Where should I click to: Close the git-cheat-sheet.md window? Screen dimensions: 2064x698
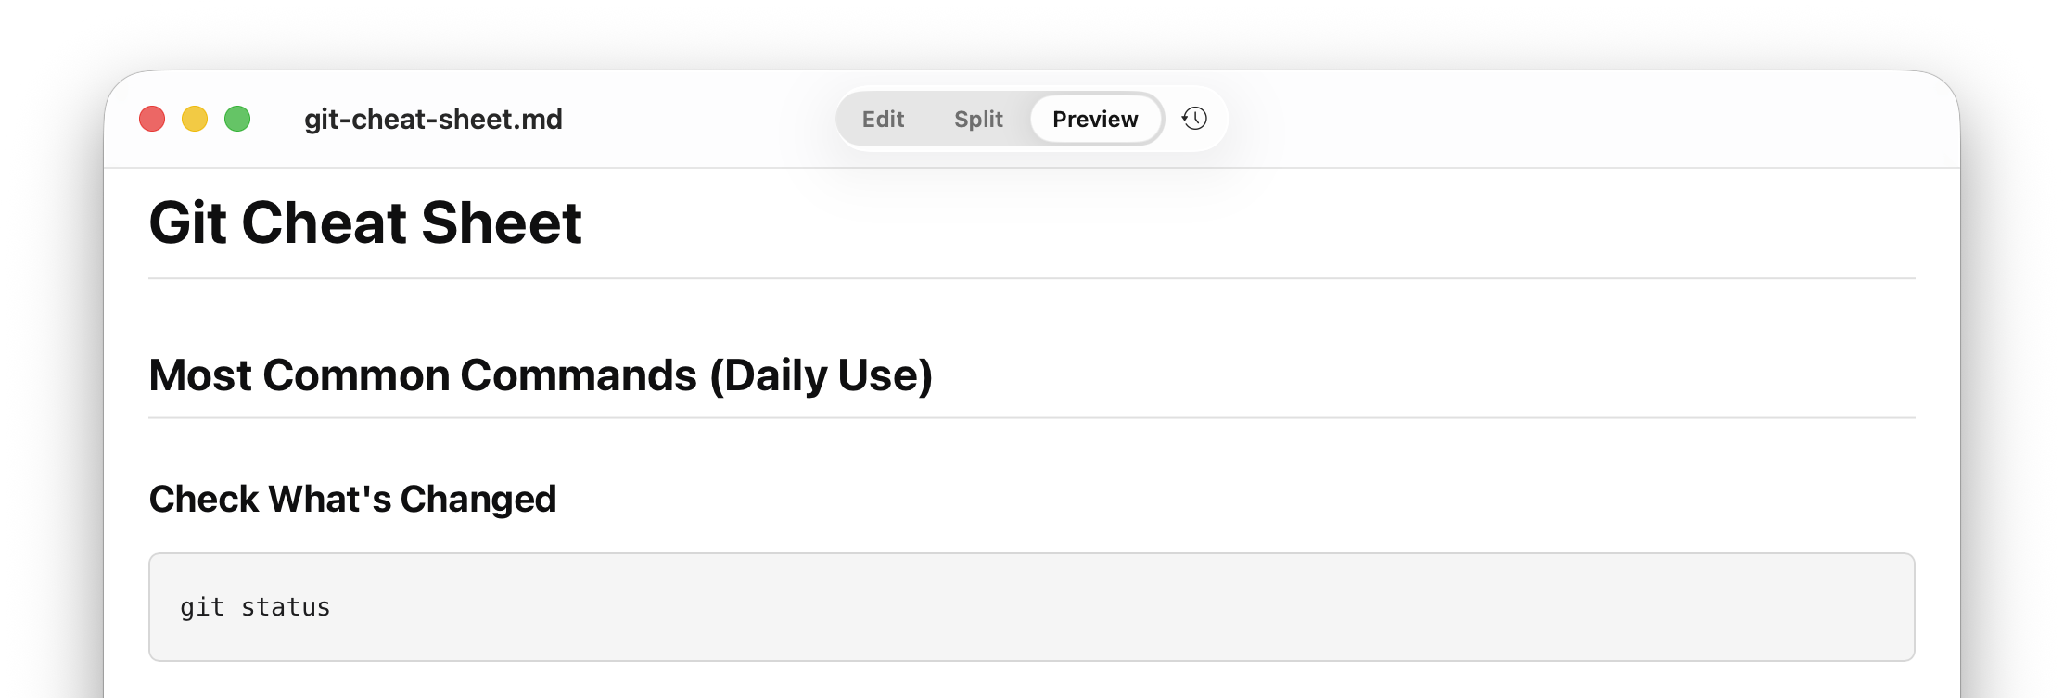pos(152,119)
